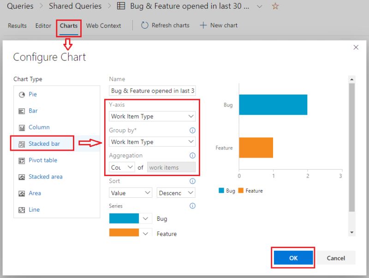The height and width of the screenshot is (278, 369).
Task: Select the Stacked area chart type
Action: 45,177
